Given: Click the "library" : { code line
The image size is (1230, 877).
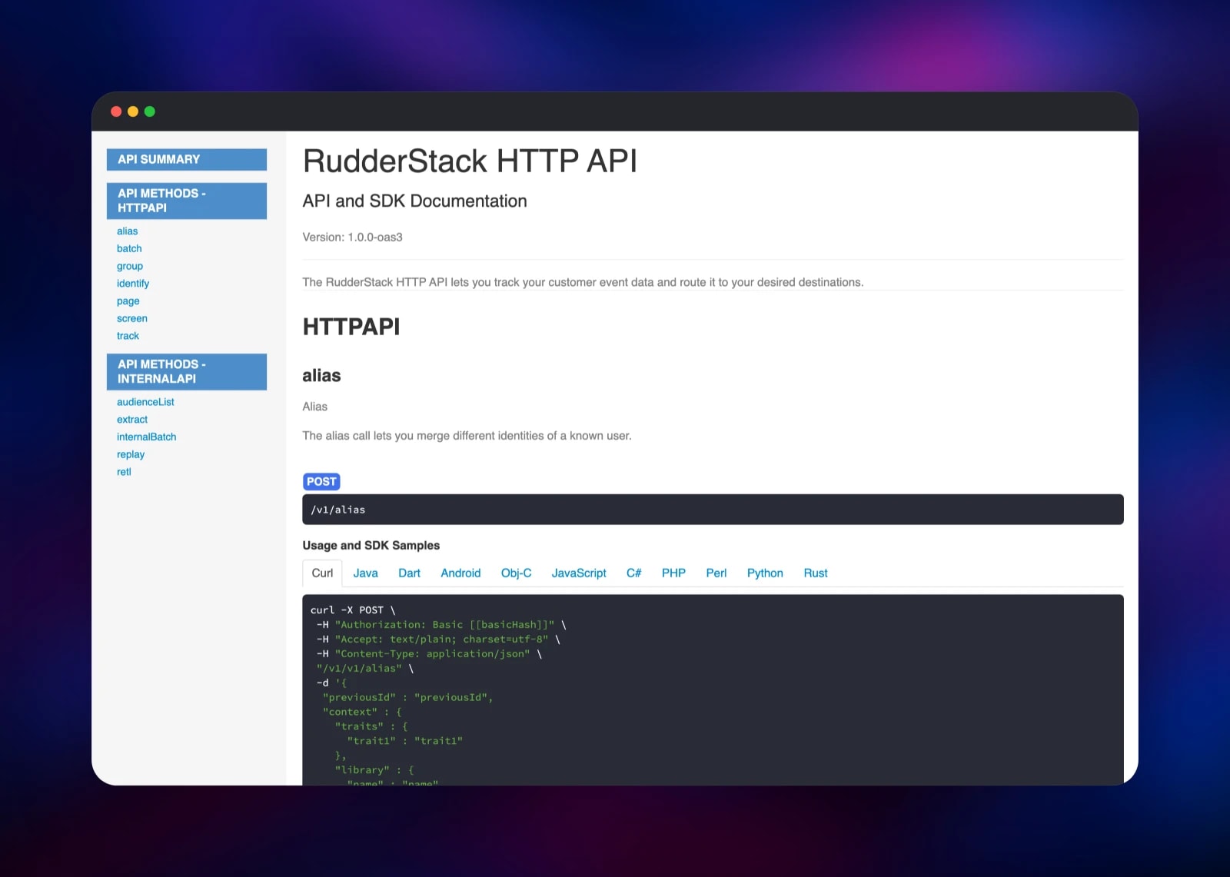Looking at the screenshot, I should [x=374, y=770].
